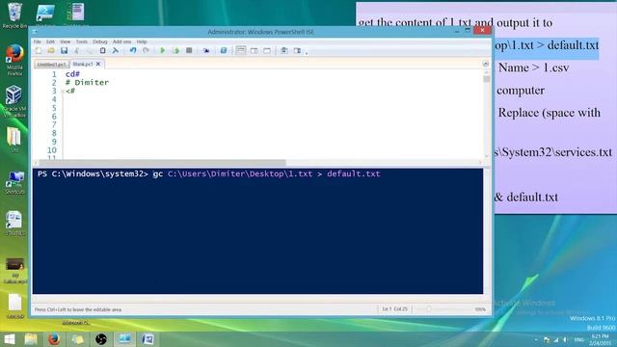Click the taskbar clock
The width and height of the screenshot is (617, 347).
pyautogui.click(x=600, y=339)
